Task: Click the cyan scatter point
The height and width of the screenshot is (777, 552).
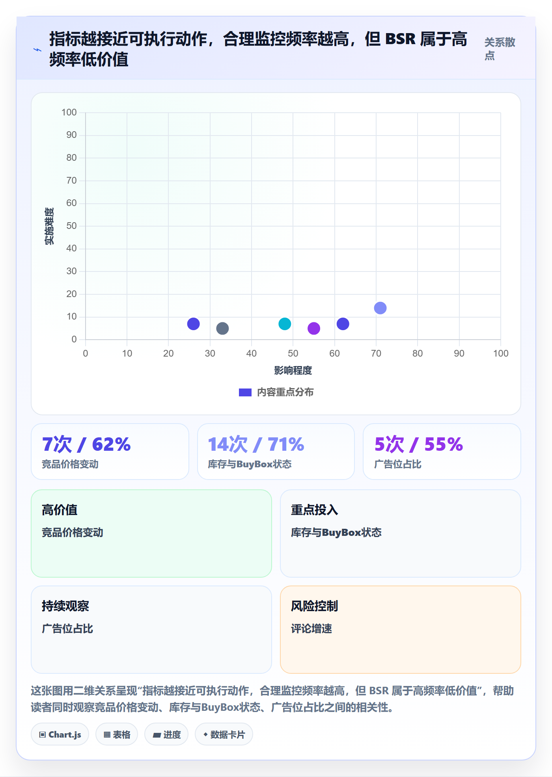Action: pos(285,323)
